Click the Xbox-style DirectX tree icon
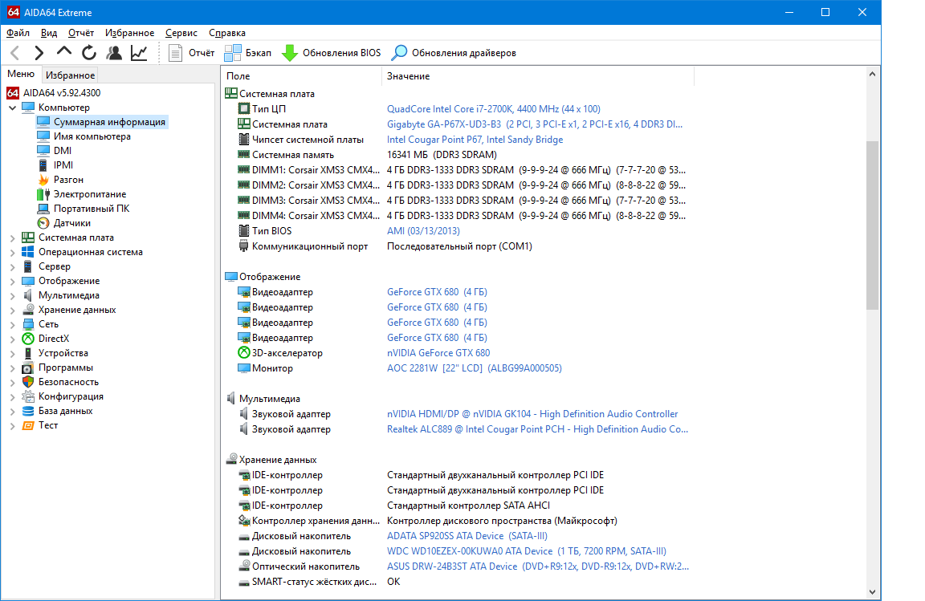Screen dimensions: 925x601 tap(28, 339)
